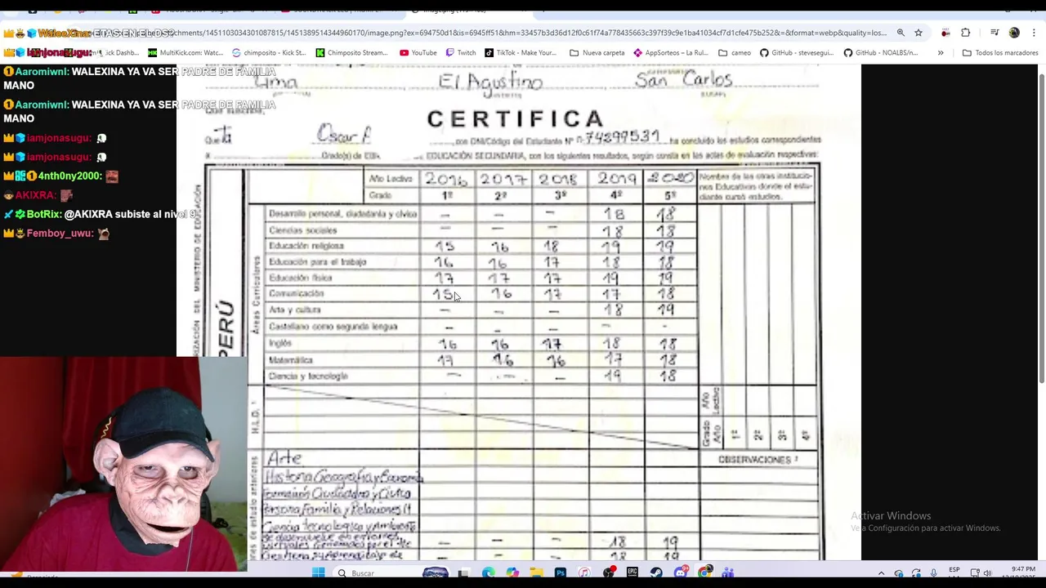Click the handwritten 'El Agustino' text
The image size is (1046, 588).
[490, 82]
